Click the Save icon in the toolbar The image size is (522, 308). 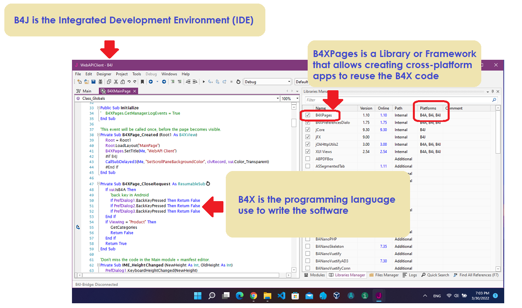pyautogui.click(x=93, y=82)
